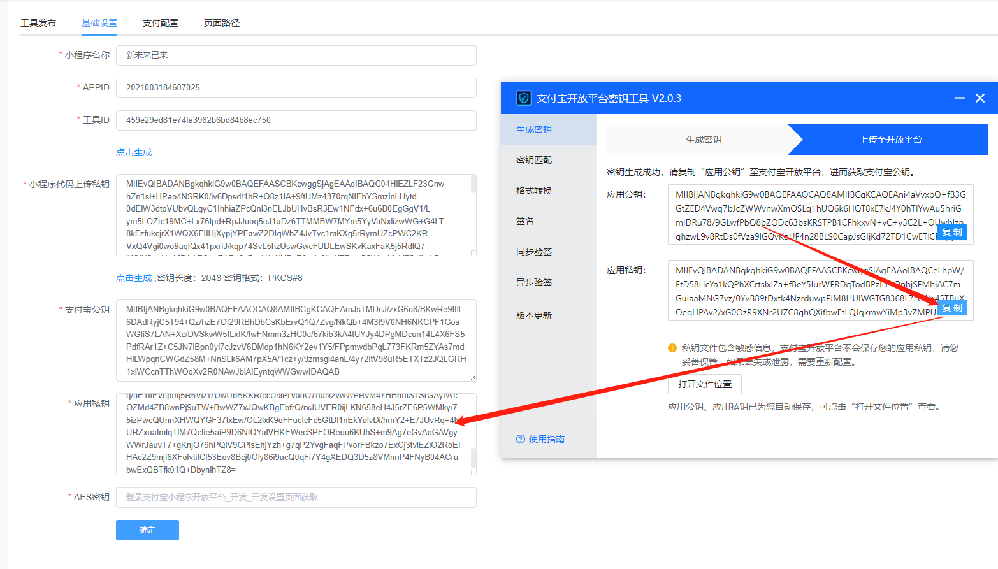The width and height of the screenshot is (998, 569).
Task: Open 异步验签 in the sidebar
Action: (x=549, y=282)
